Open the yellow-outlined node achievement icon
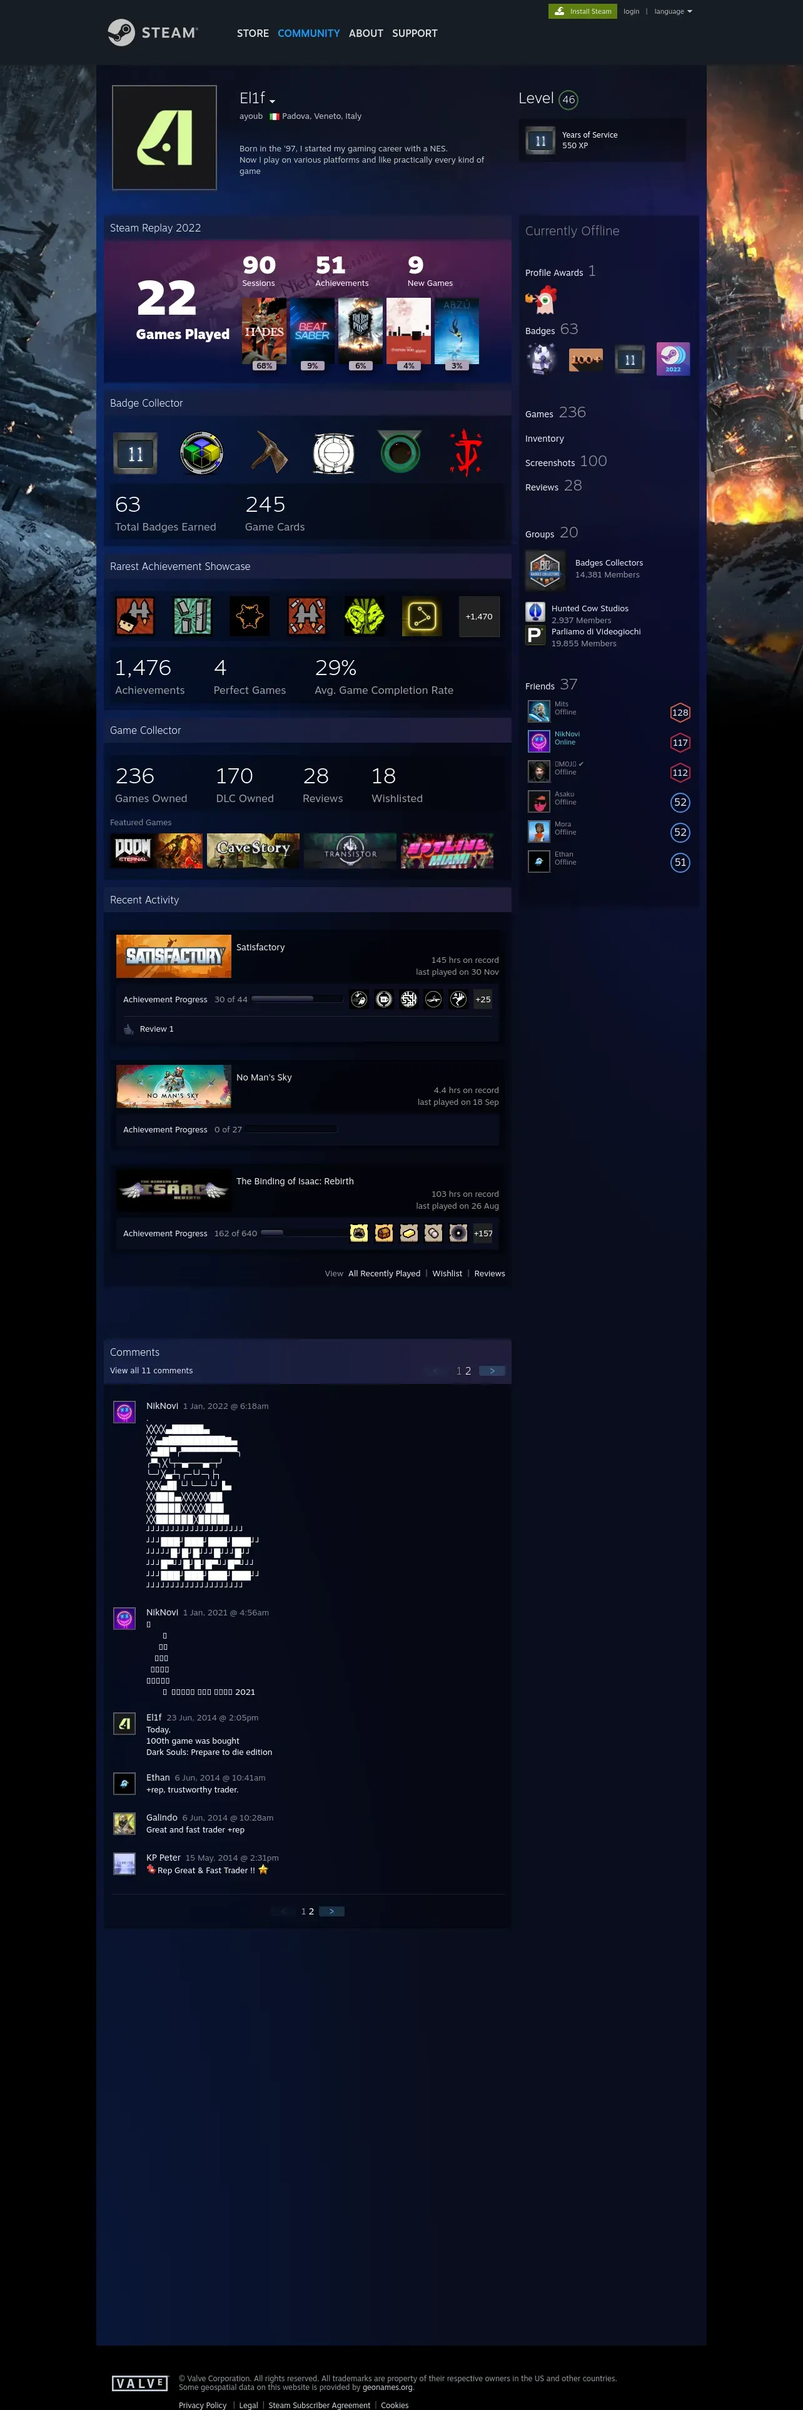The width and height of the screenshot is (803, 2410). [422, 616]
